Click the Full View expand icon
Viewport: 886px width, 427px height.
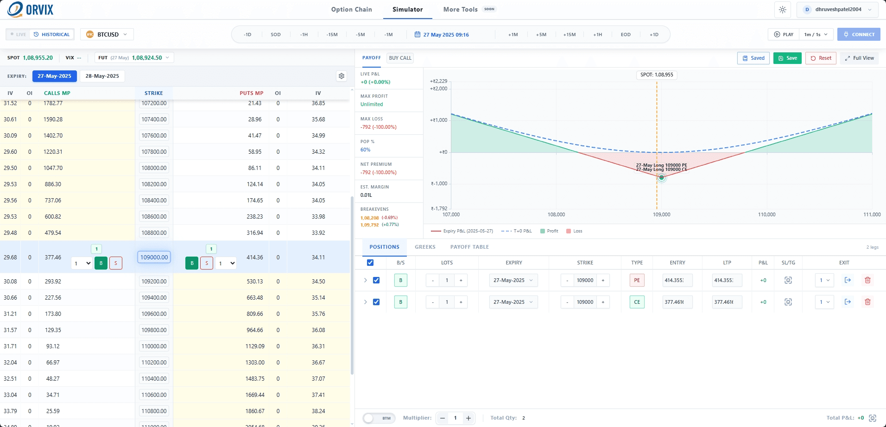pyautogui.click(x=848, y=58)
